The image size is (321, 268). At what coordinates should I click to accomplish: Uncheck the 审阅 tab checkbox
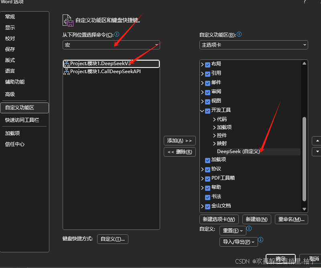click(x=207, y=92)
